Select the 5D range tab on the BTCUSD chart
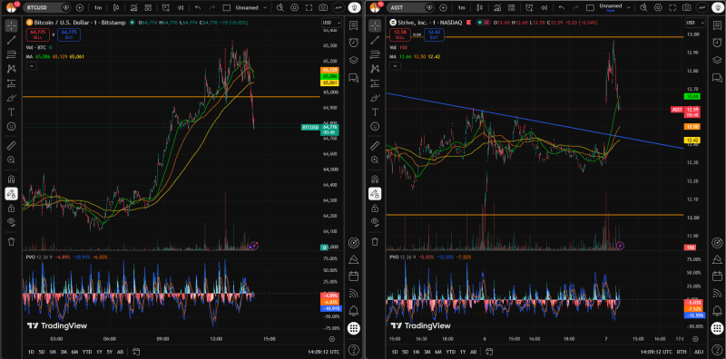This screenshot has width=726, height=359. pyautogui.click(x=42, y=352)
